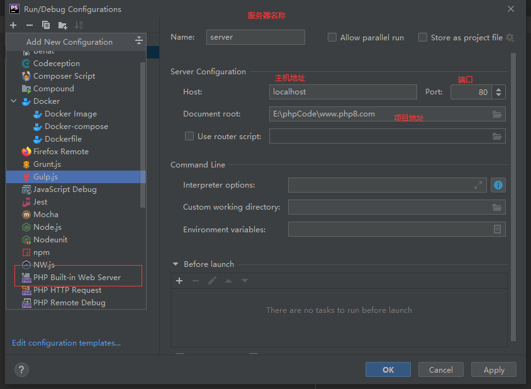The height and width of the screenshot is (389, 531).
Task: Select JavaScript Debug configuration type
Action: [76, 189]
